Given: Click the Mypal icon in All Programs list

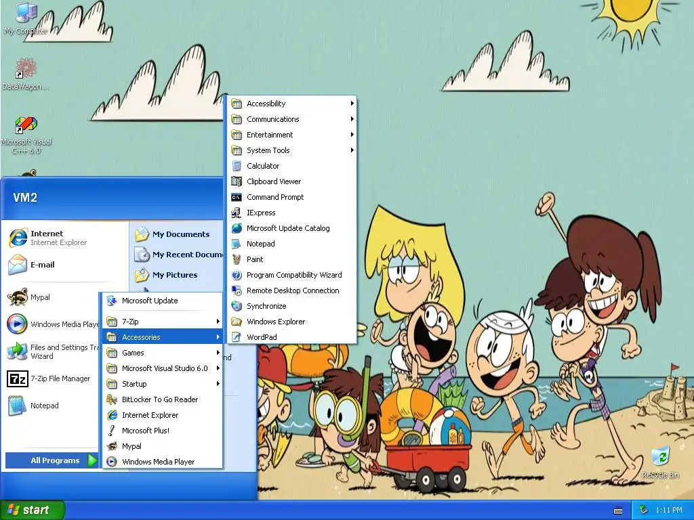Looking at the screenshot, I should 112,446.
